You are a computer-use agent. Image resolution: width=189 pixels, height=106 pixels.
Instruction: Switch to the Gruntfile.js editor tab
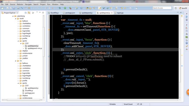point(54,13)
